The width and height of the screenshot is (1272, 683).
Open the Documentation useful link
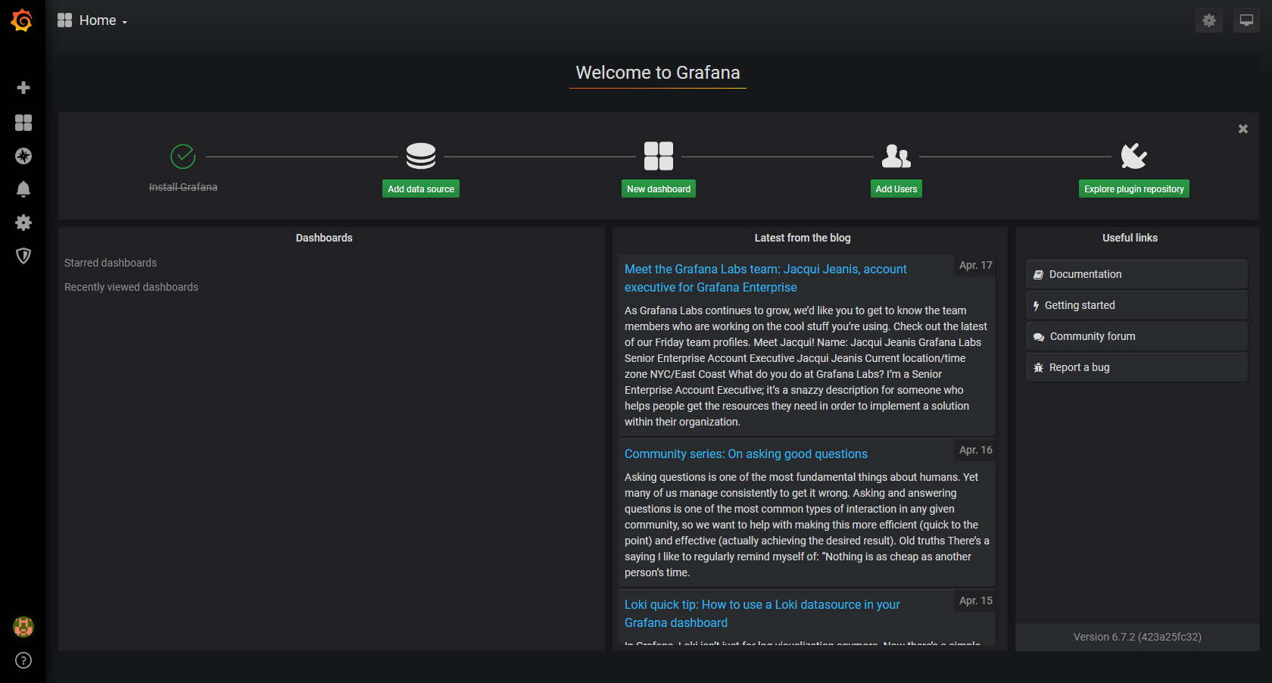click(x=1136, y=274)
